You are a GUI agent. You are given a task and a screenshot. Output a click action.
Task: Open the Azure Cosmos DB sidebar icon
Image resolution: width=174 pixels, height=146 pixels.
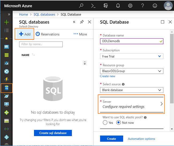(6, 96)
